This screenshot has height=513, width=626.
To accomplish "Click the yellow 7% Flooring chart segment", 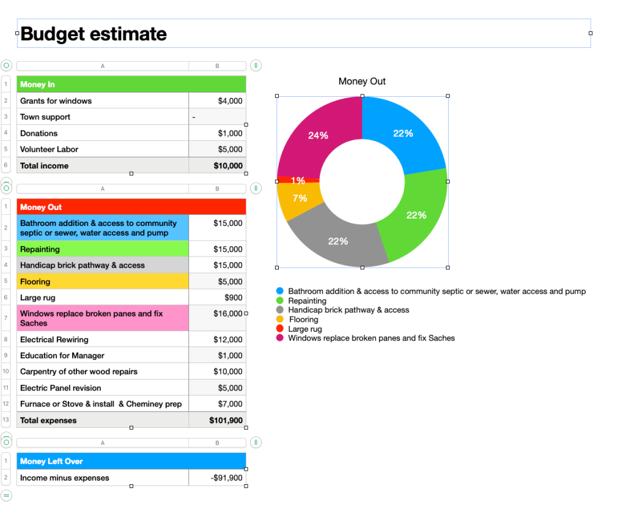I will [299, 199].
